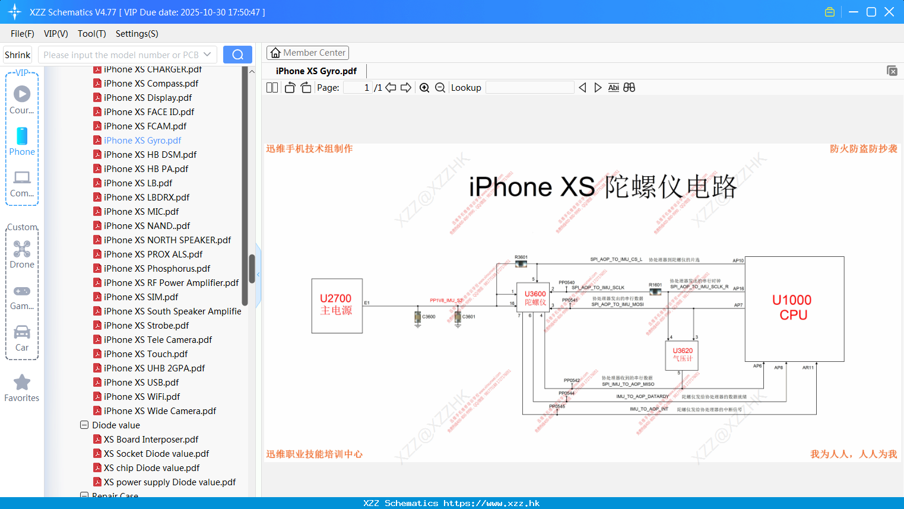This screenshot has width=904, height=509.
Task: Go to next page arrow
Action: [406, 87]
